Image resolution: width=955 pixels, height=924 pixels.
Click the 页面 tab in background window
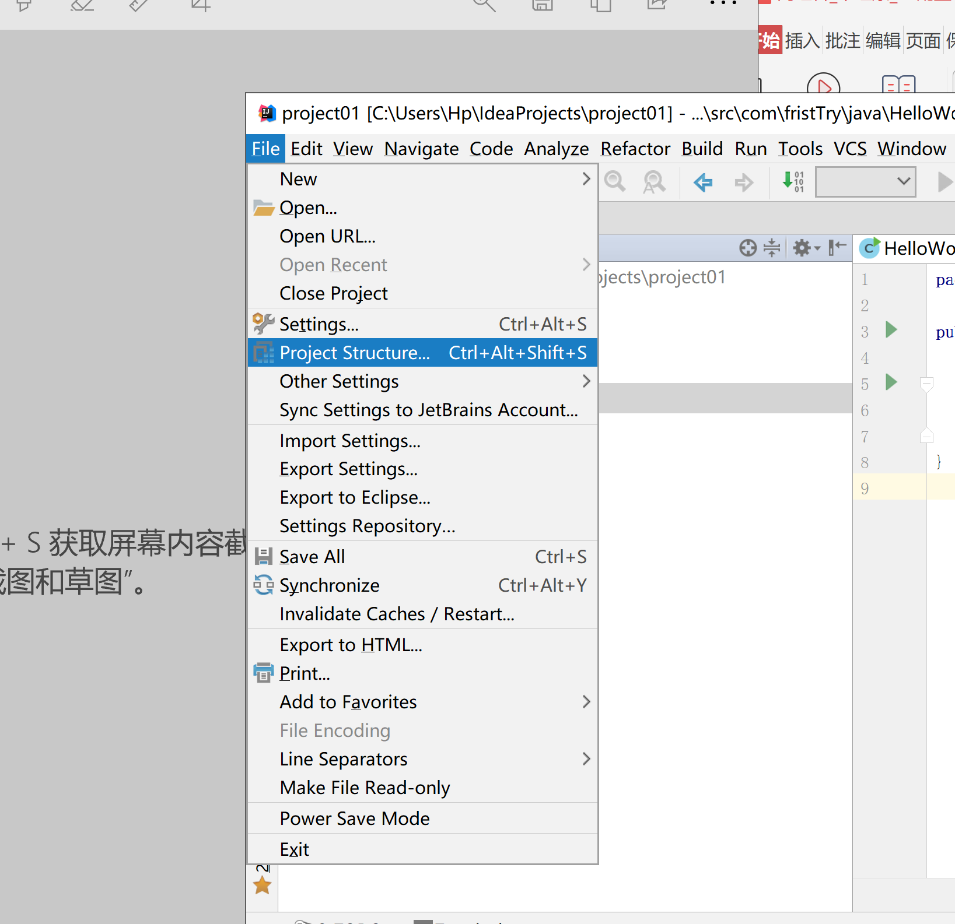point(923,41)
